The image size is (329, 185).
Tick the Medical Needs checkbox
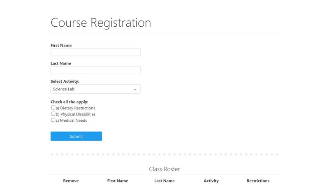[53, 120]
